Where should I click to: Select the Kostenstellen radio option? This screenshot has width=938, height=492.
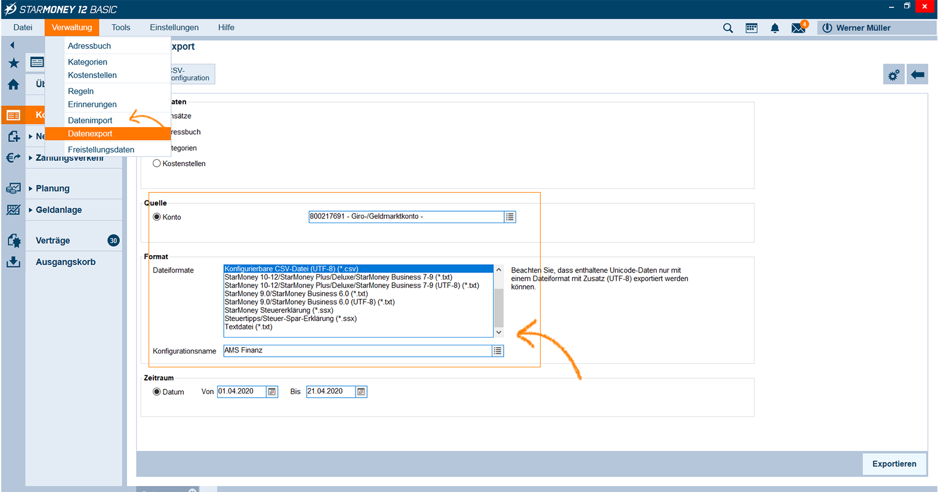pyautogui.click(x=157, y=163)
